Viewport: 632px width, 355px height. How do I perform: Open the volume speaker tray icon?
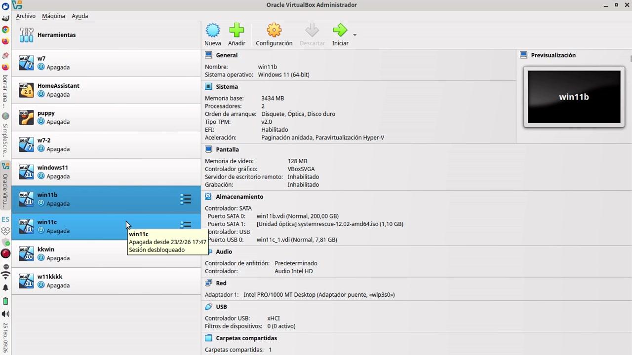click(5, 314)
